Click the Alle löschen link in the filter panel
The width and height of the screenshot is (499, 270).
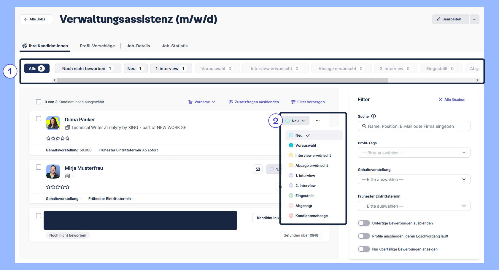[452, 99]
